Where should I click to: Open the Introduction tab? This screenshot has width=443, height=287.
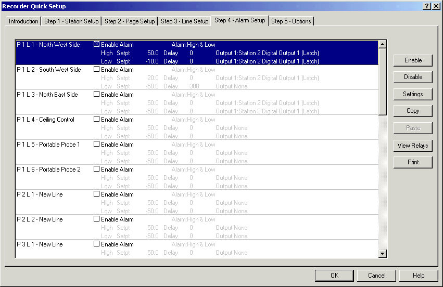23,21
